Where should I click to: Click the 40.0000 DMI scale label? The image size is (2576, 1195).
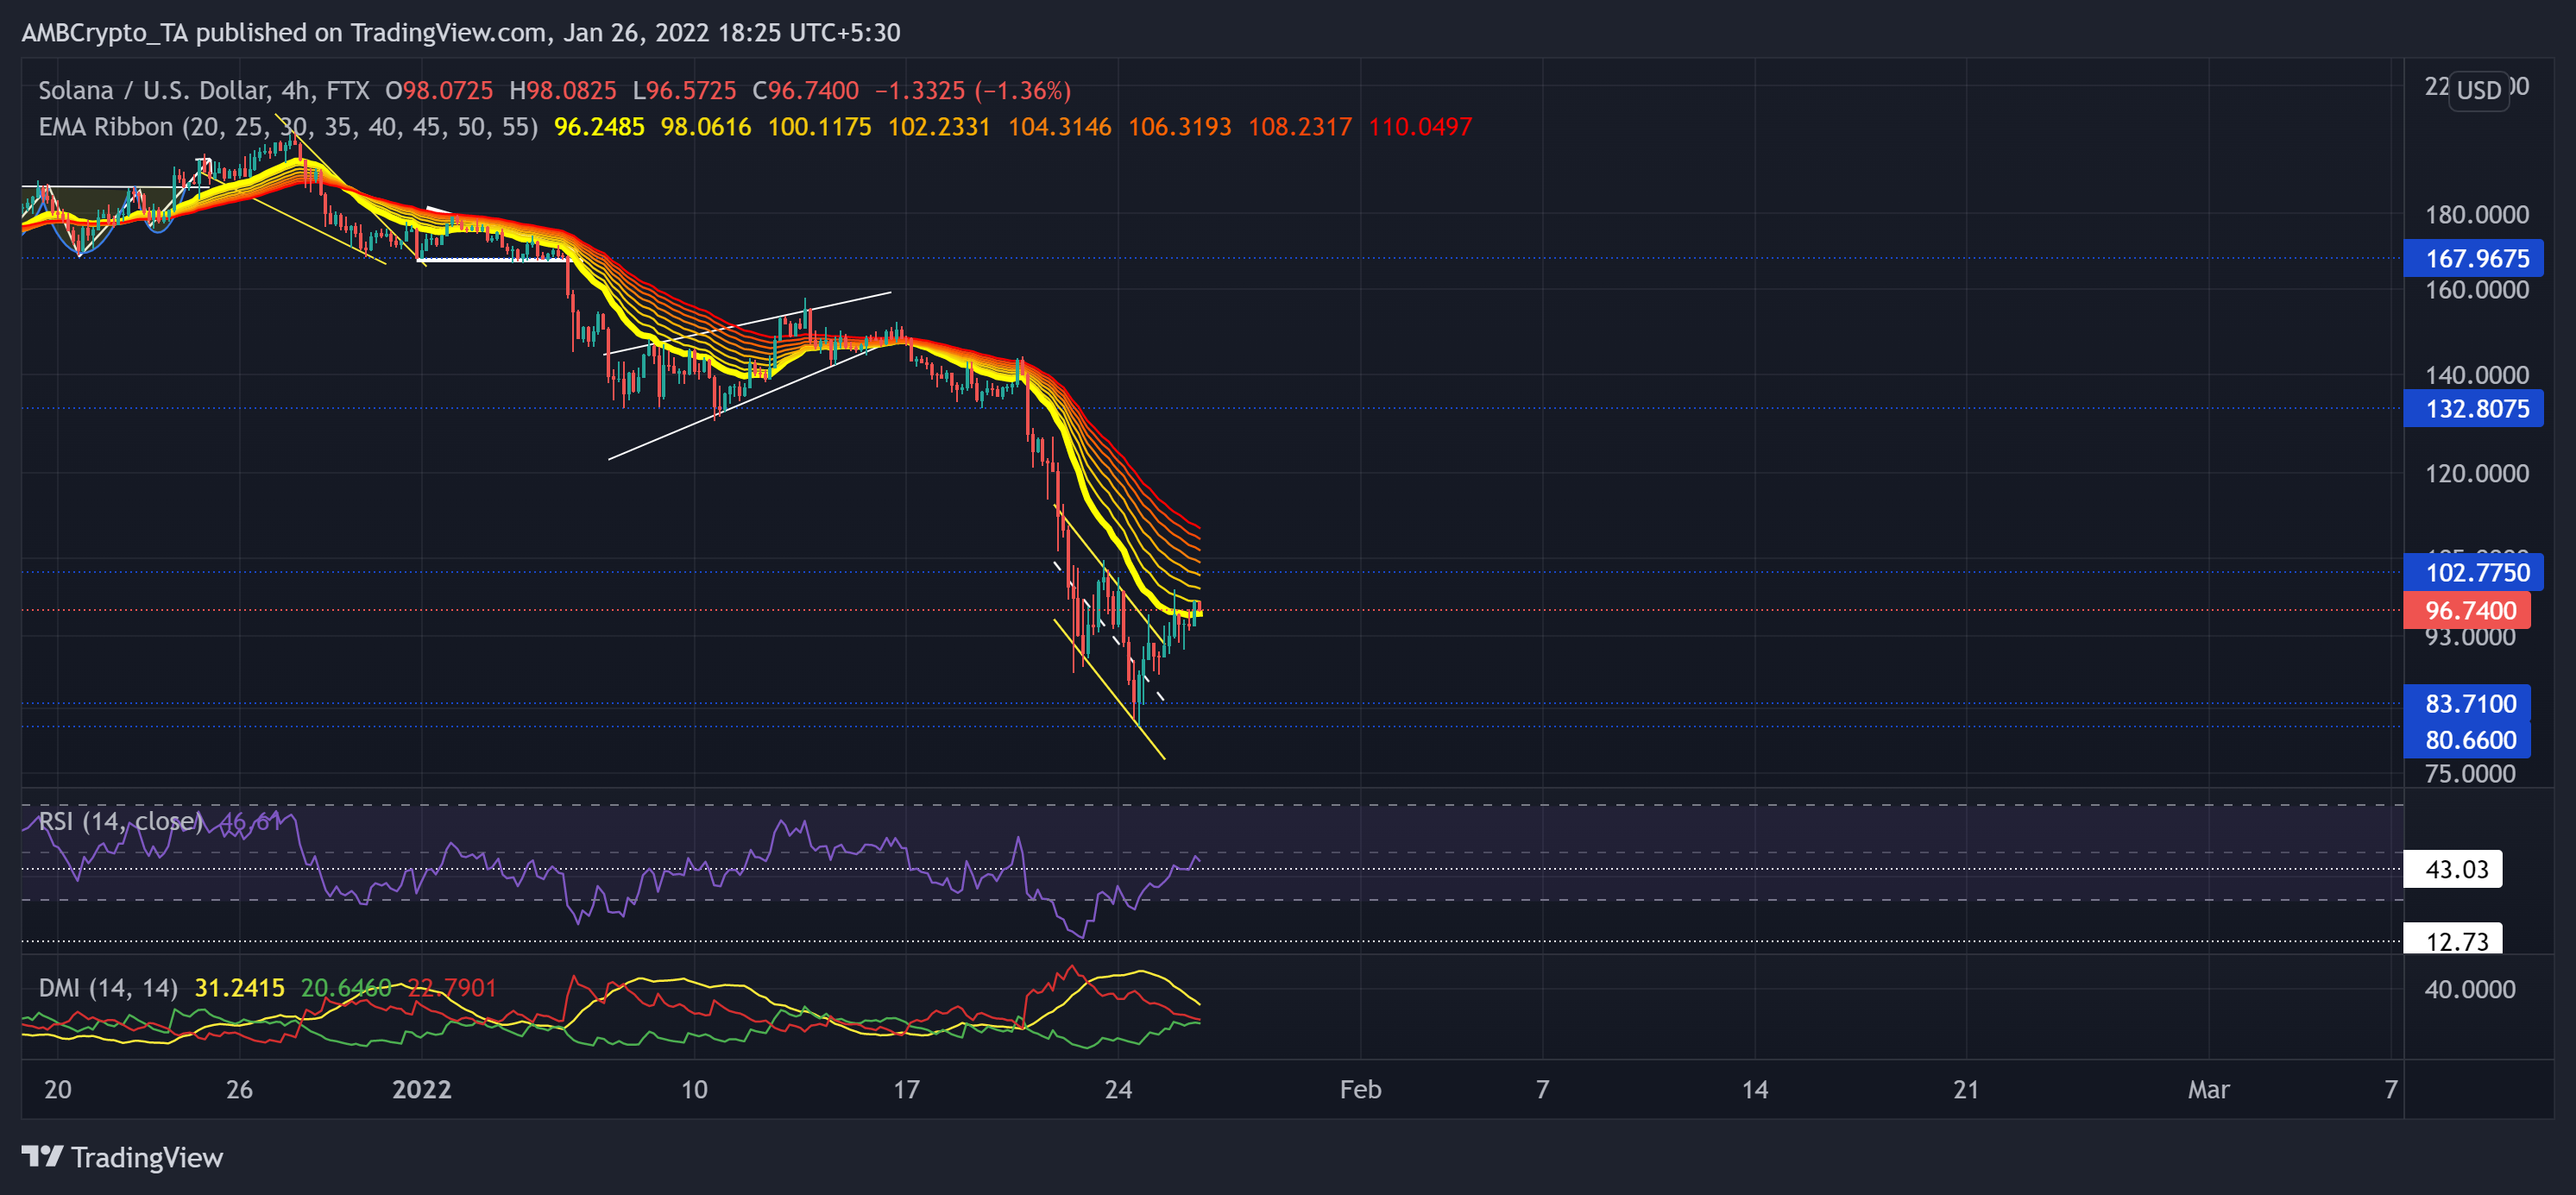(x=2470, y=988)
